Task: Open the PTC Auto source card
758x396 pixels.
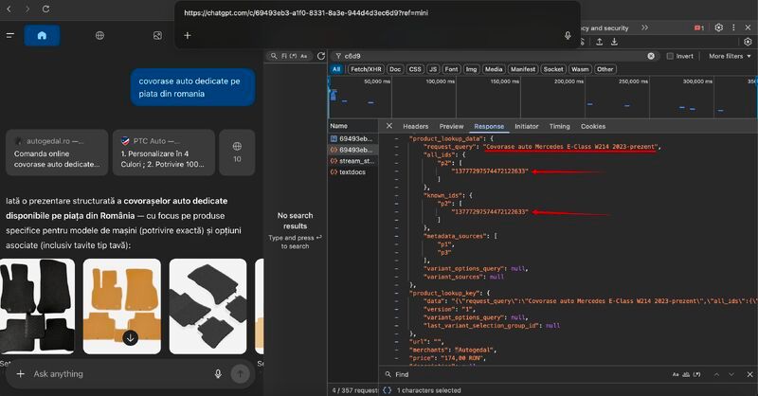Action: [163, 153]
